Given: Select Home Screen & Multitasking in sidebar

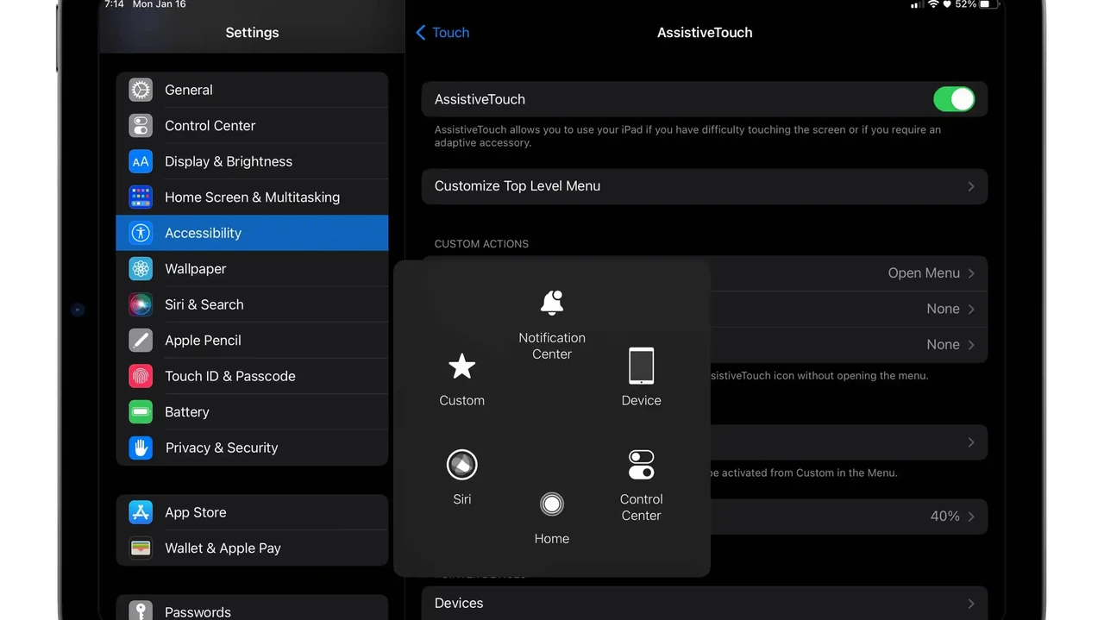Looking at the screenshot, I should coord(252,197).
